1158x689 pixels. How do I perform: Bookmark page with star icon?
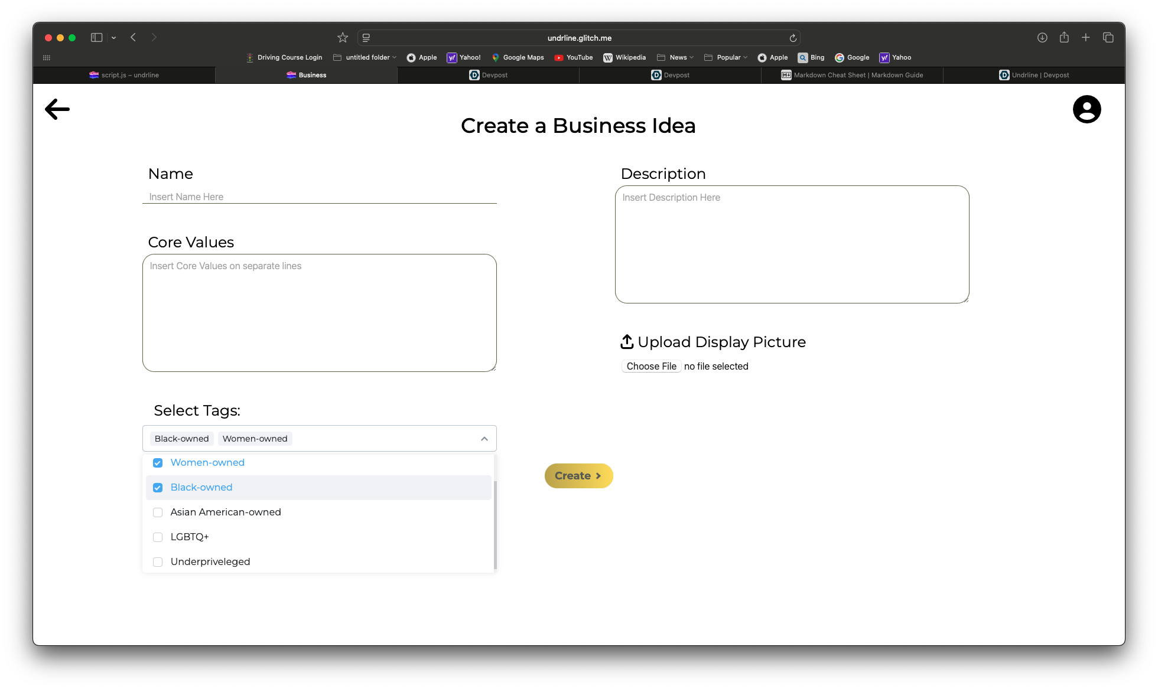[343, 38]
